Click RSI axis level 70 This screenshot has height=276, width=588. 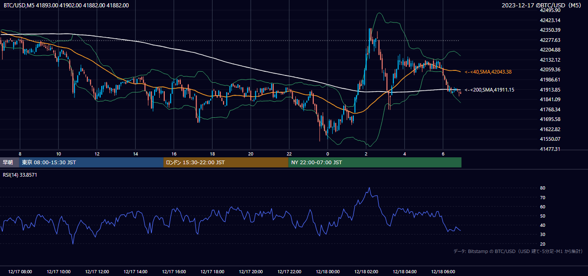(x=542, y=197)
